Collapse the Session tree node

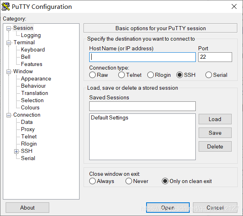coord(9,28)
